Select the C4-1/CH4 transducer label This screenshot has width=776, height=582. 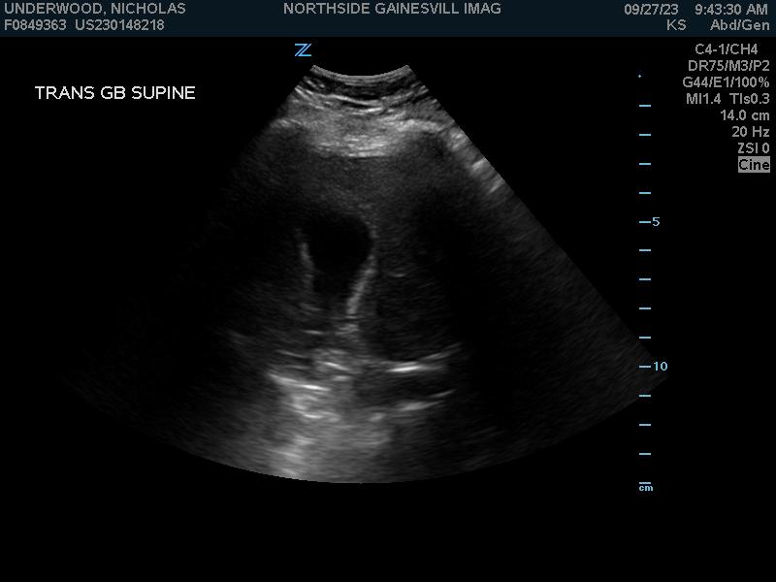point(726,49)
